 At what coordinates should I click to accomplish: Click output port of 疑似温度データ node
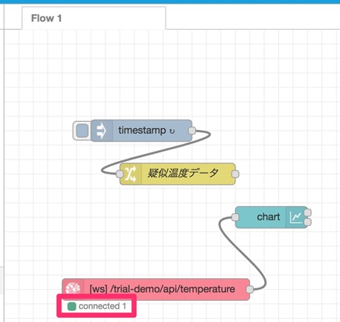[x=235, y=174]
